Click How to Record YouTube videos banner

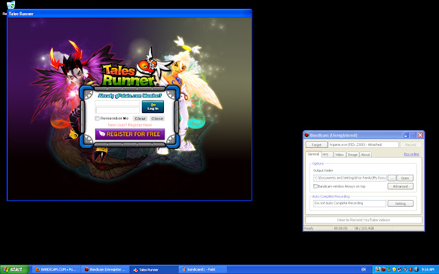364,220
